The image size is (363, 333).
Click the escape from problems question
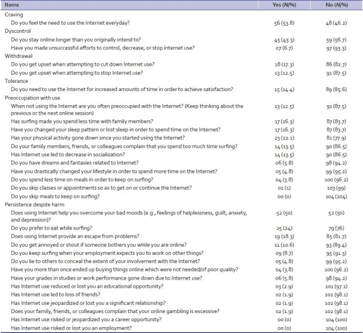[x=75, y=236]
